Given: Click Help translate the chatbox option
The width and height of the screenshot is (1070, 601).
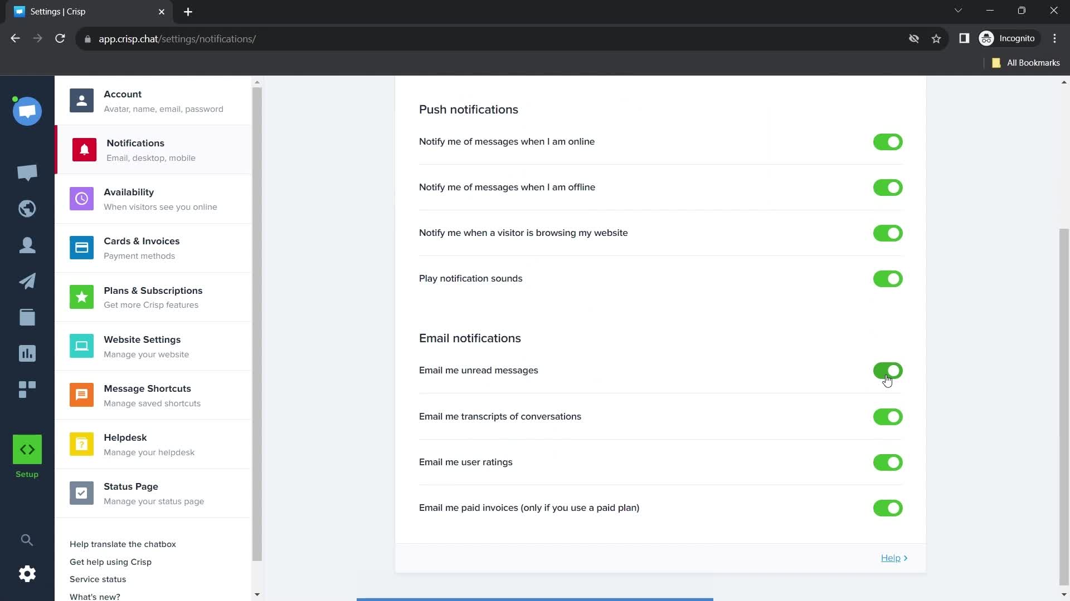Looking at the screenshot, I should pos(123,544).
